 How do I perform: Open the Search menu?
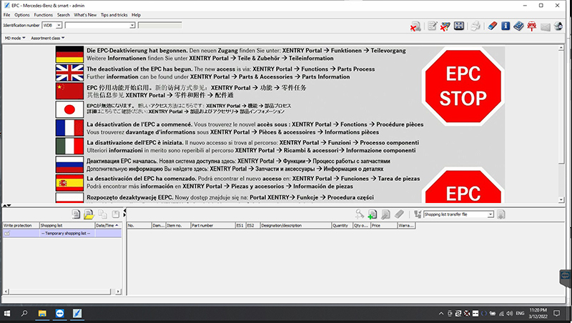tap(64, 15)
